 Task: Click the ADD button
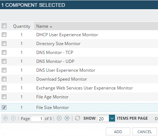pos(118,132)
